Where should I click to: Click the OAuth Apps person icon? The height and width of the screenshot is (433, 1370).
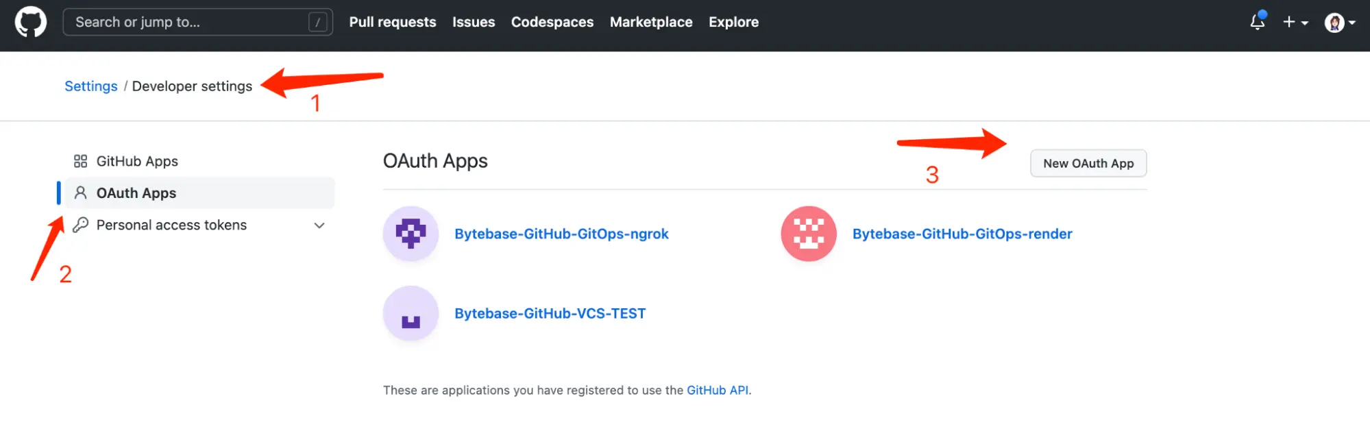80,193
